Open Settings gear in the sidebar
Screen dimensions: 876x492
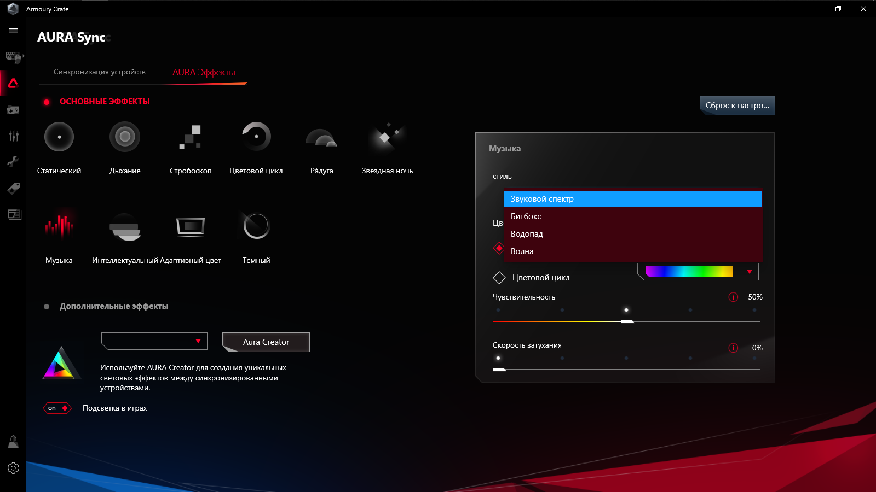pos(13,468)
